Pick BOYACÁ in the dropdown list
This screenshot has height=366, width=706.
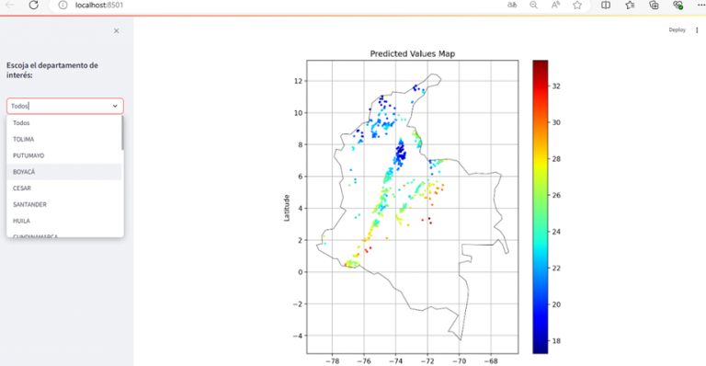pos(64,172)
